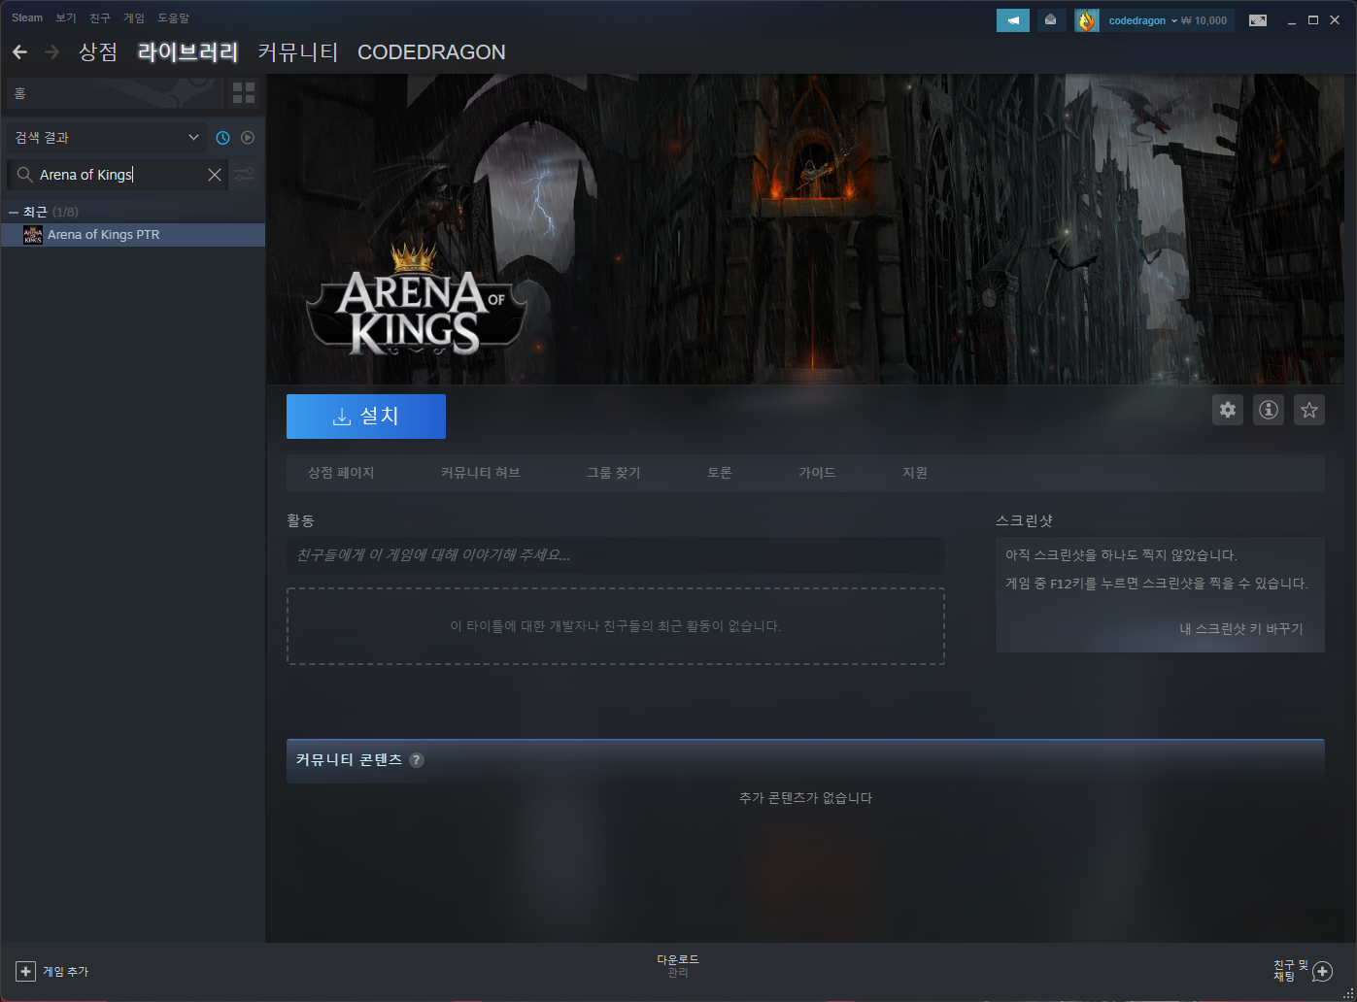
Task: Open 지원 link
Action: click(x=915, y=473)
